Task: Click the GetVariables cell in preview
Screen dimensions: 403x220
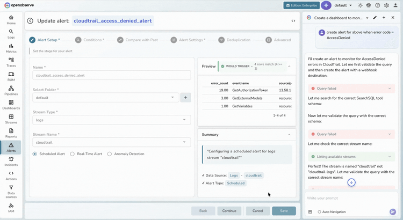Action: (242, 106)
